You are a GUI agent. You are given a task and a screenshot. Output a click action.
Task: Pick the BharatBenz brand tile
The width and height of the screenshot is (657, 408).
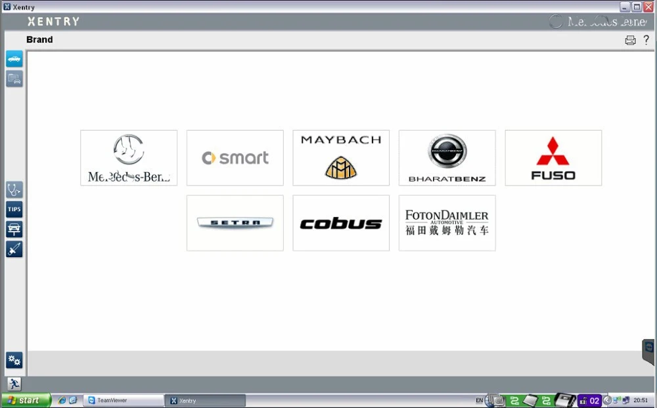447,158
